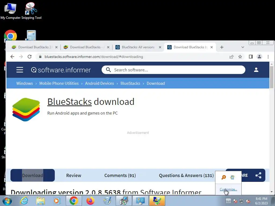Image resolution: width=275 pixels, height=206 pixels.
Task: Reload the page with the refresh icon
Action: coord(30,57)
